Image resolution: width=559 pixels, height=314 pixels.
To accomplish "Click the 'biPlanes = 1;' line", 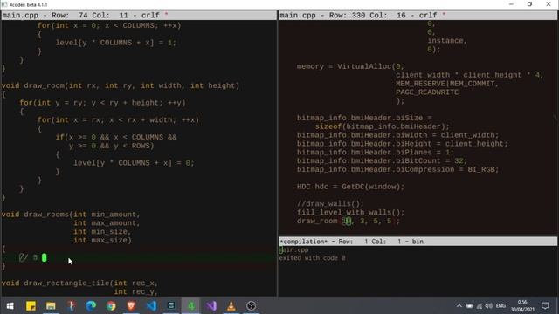I will coord(376,152).
